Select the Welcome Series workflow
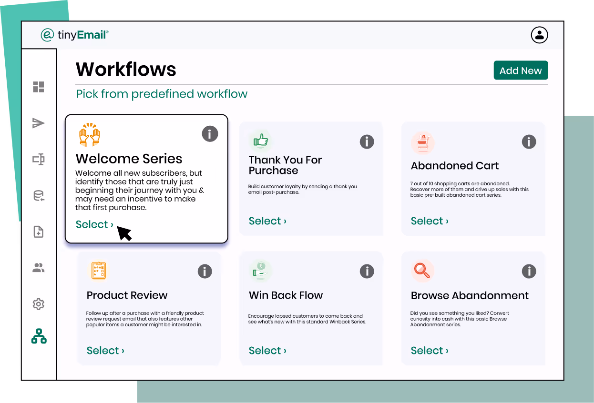Screen dimensions: 594x403 pos(94,224)
